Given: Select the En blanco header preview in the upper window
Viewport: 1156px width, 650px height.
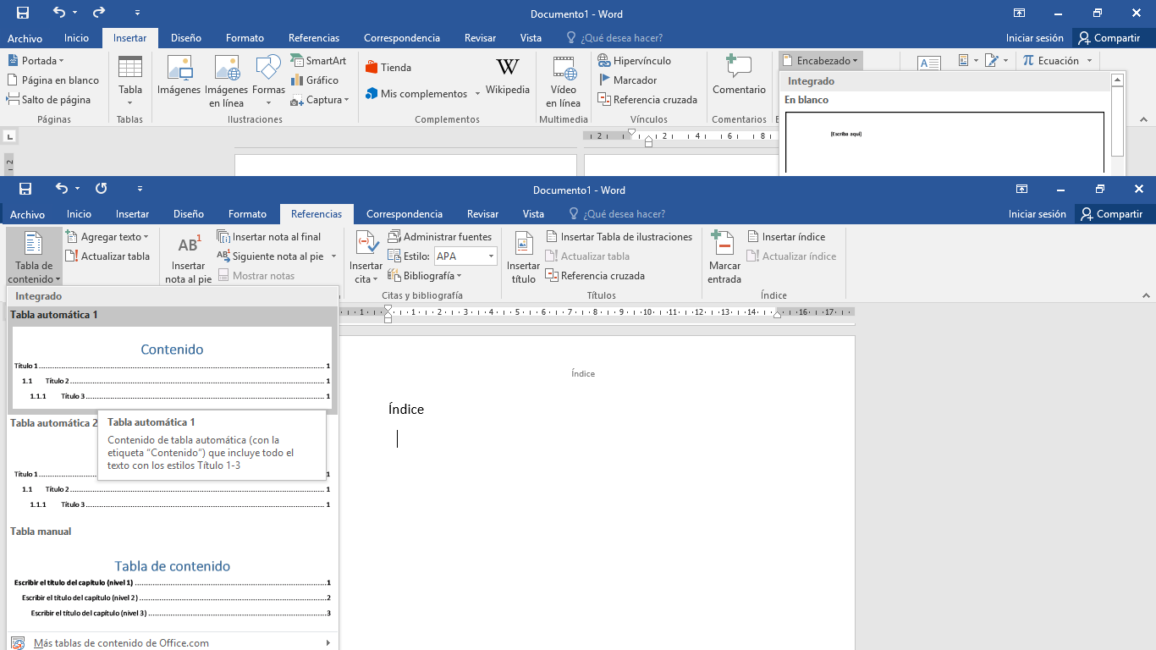Looking at the screenshot, I should [944, 142].
